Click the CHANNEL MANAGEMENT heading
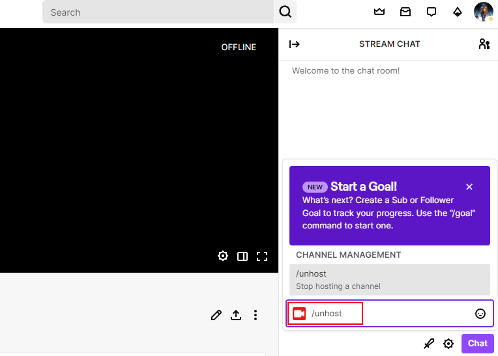This screenshot has height=356, width=498. [349, 255]
